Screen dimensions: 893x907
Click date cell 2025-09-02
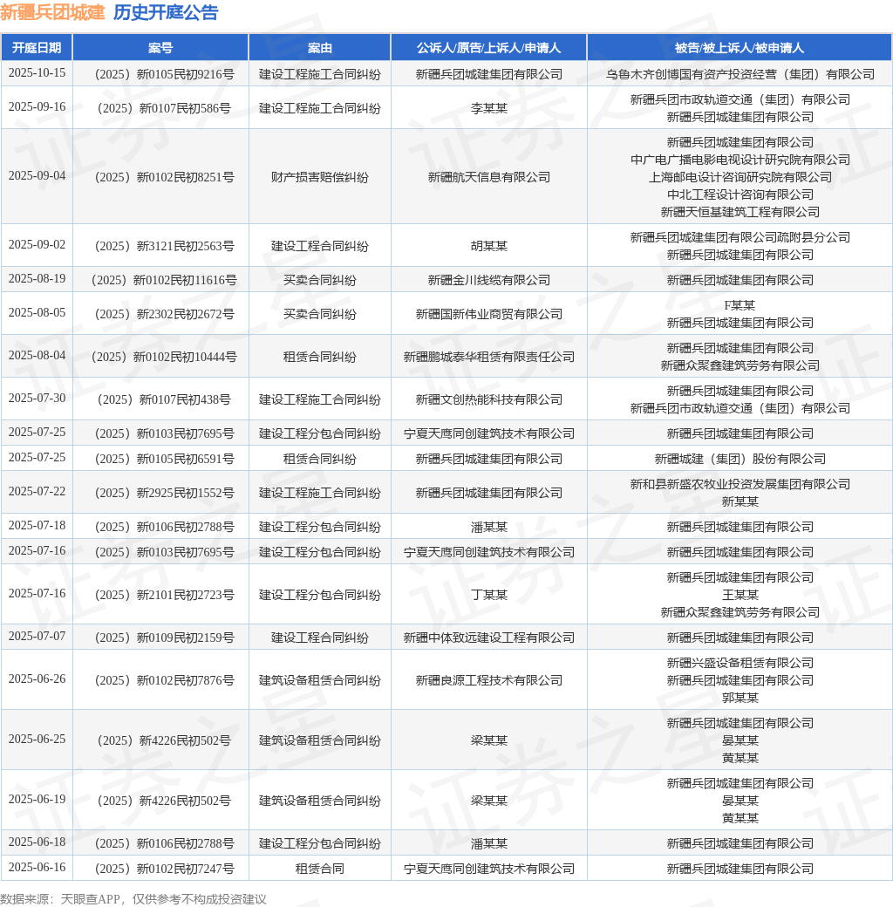(37, 245)
